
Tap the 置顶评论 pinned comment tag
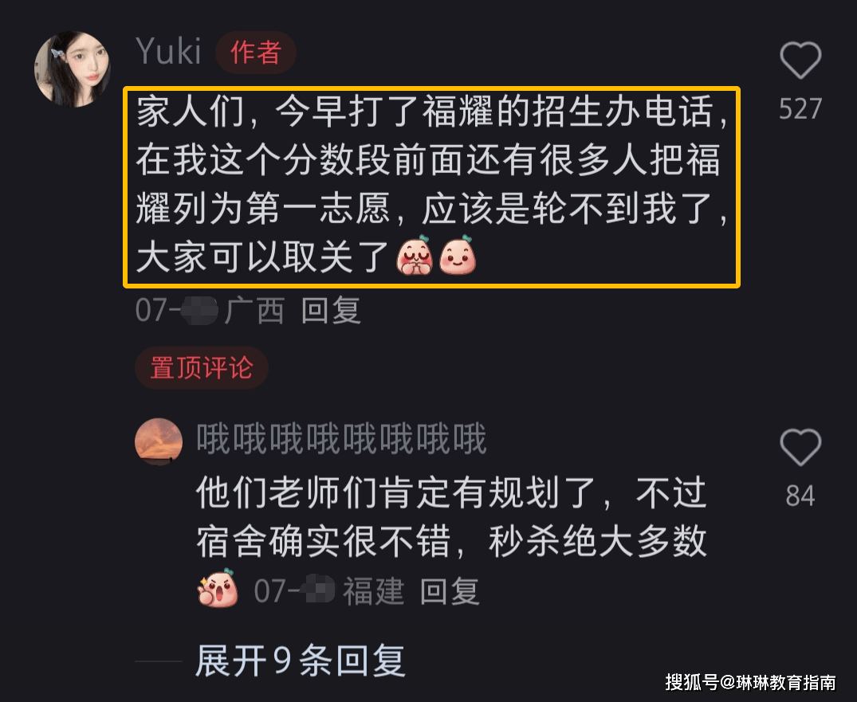201,367
